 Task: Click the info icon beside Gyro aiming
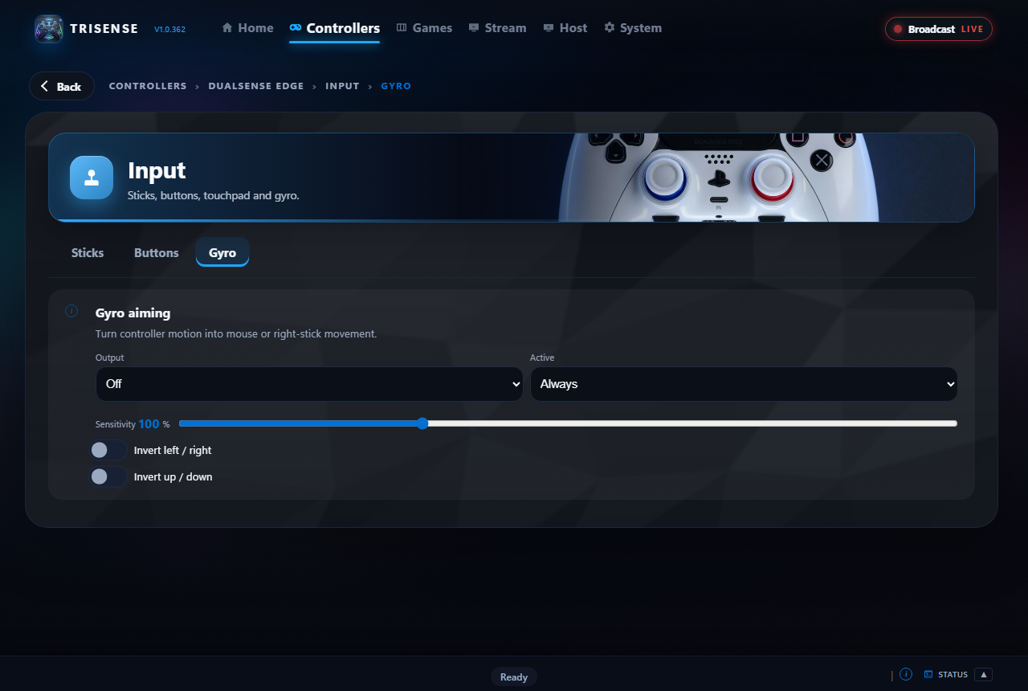[71, 311]
